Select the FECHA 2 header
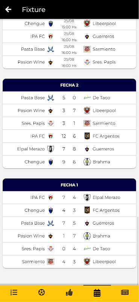139x302 pixels. [69, 85]
